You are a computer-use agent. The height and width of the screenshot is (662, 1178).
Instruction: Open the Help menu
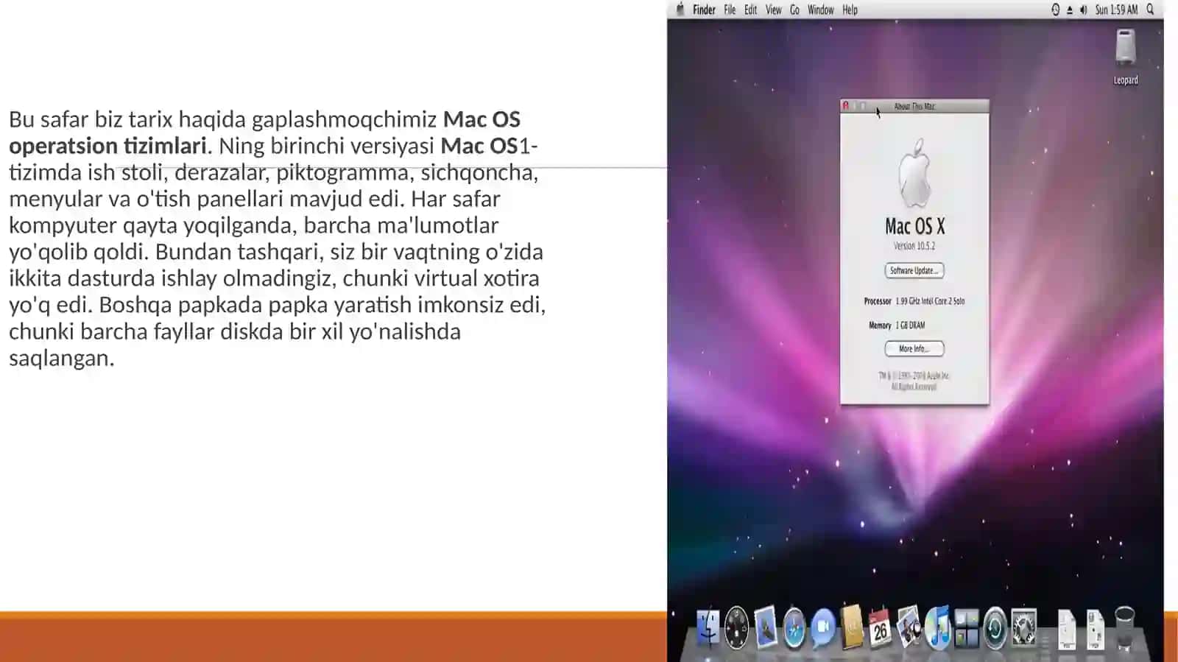850,10
